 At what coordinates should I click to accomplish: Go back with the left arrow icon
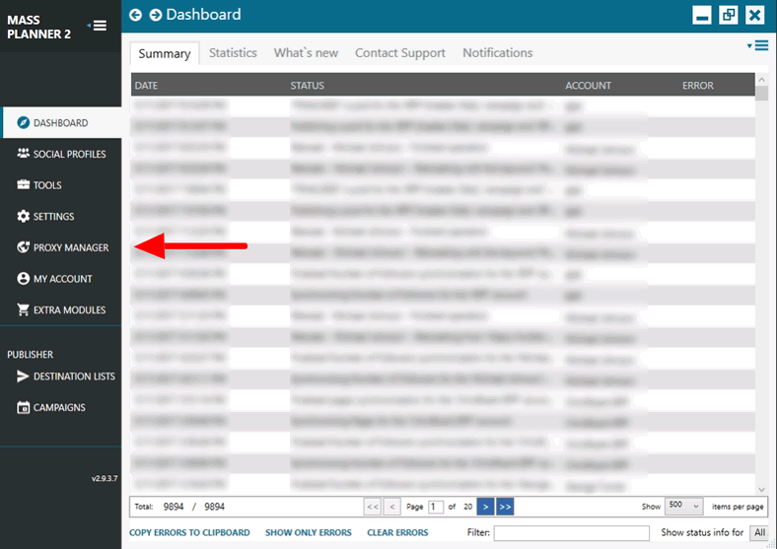point(135,15)
